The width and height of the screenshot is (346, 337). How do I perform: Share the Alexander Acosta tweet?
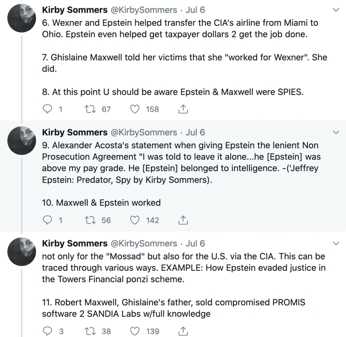point(183,220)
